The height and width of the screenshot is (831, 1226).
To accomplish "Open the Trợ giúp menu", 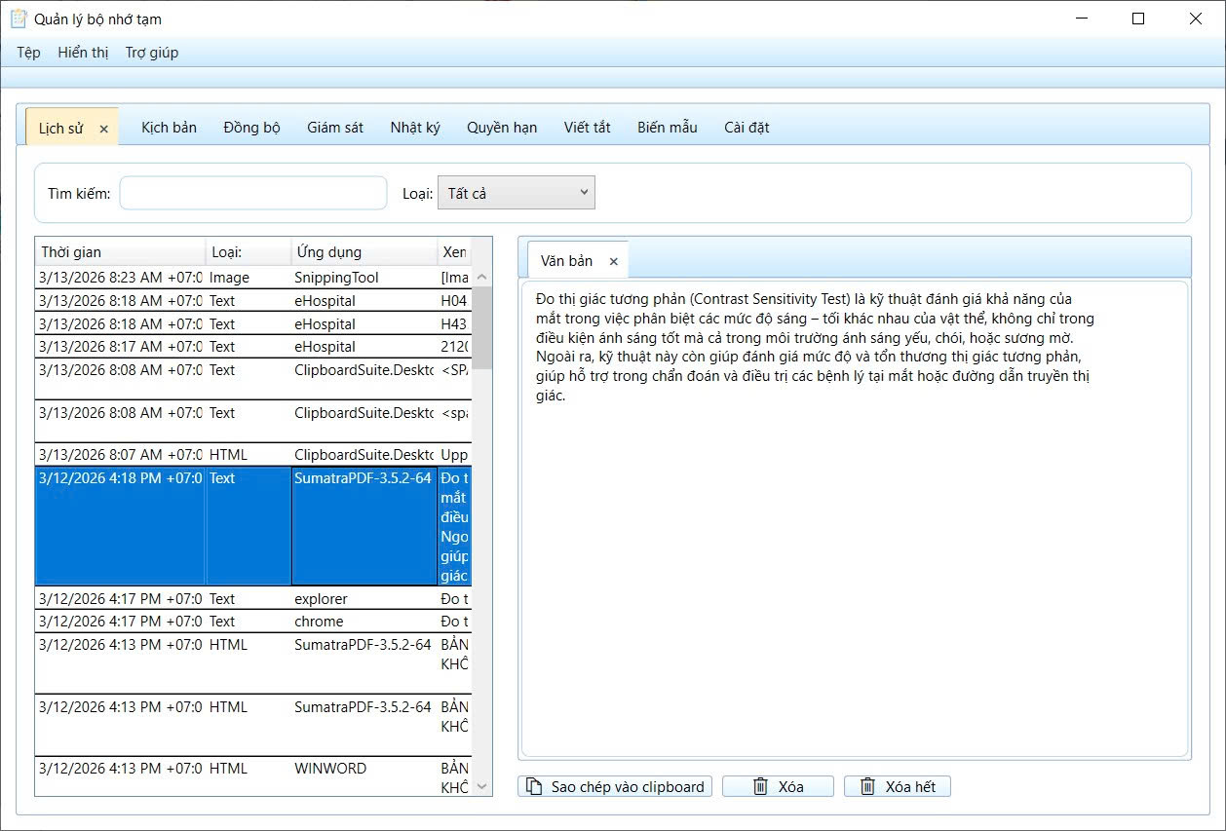I will click(152, 53).
